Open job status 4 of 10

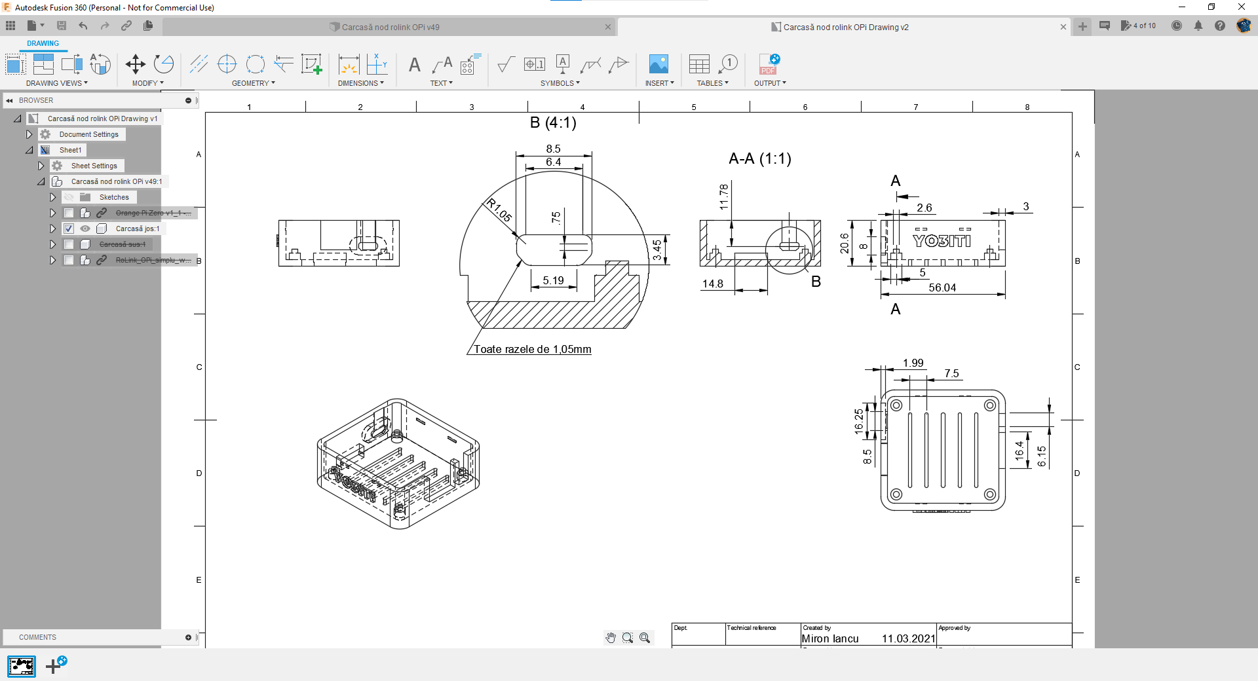[1139, 26]
